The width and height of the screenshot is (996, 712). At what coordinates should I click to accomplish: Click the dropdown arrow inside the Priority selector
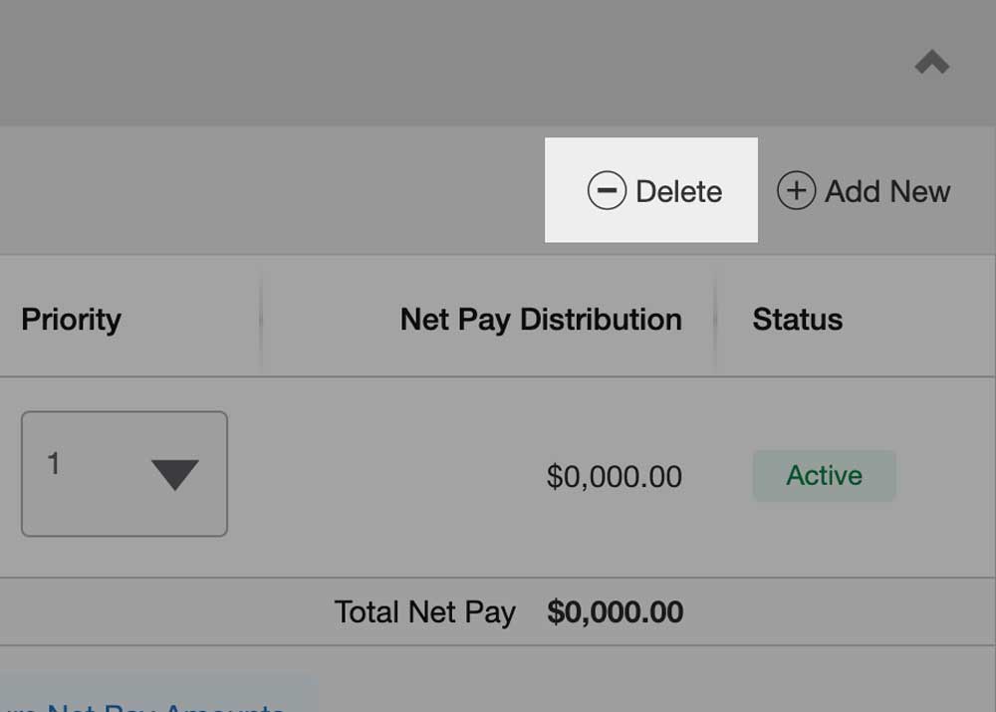coord(174,475)
